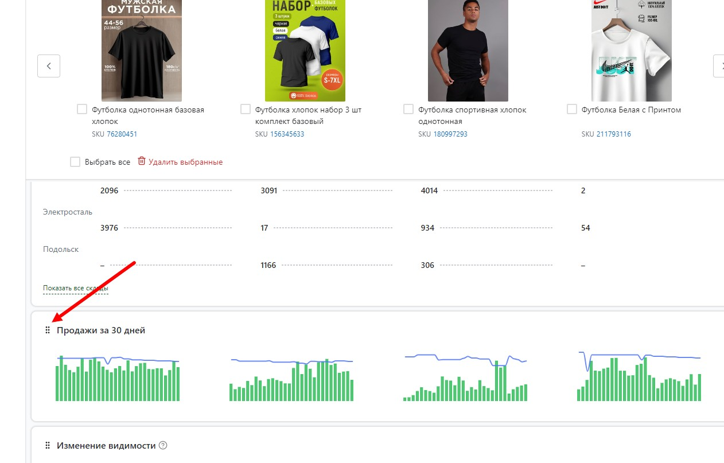Click the stock value 4014
The image size is (724, 463).
click(429, 190)
